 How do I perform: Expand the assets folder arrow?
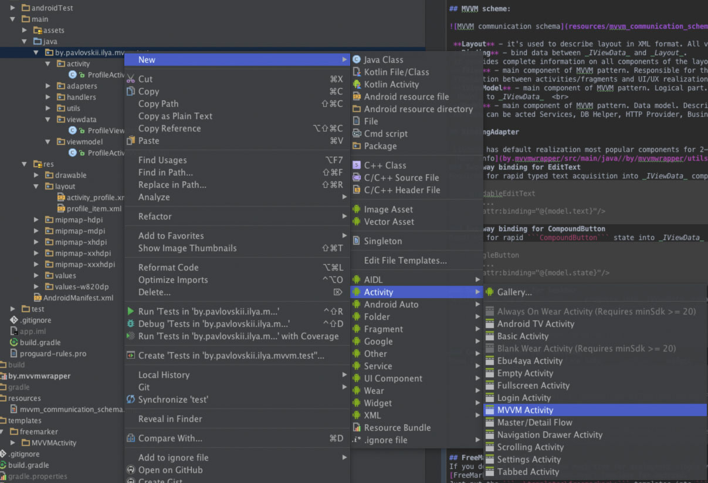pyautogui.click(x=25, y=30)
